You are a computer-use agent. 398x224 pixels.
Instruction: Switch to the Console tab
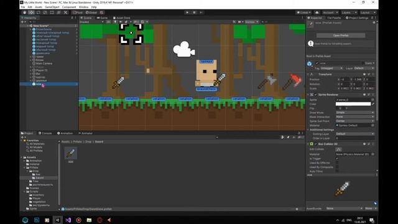45,133
